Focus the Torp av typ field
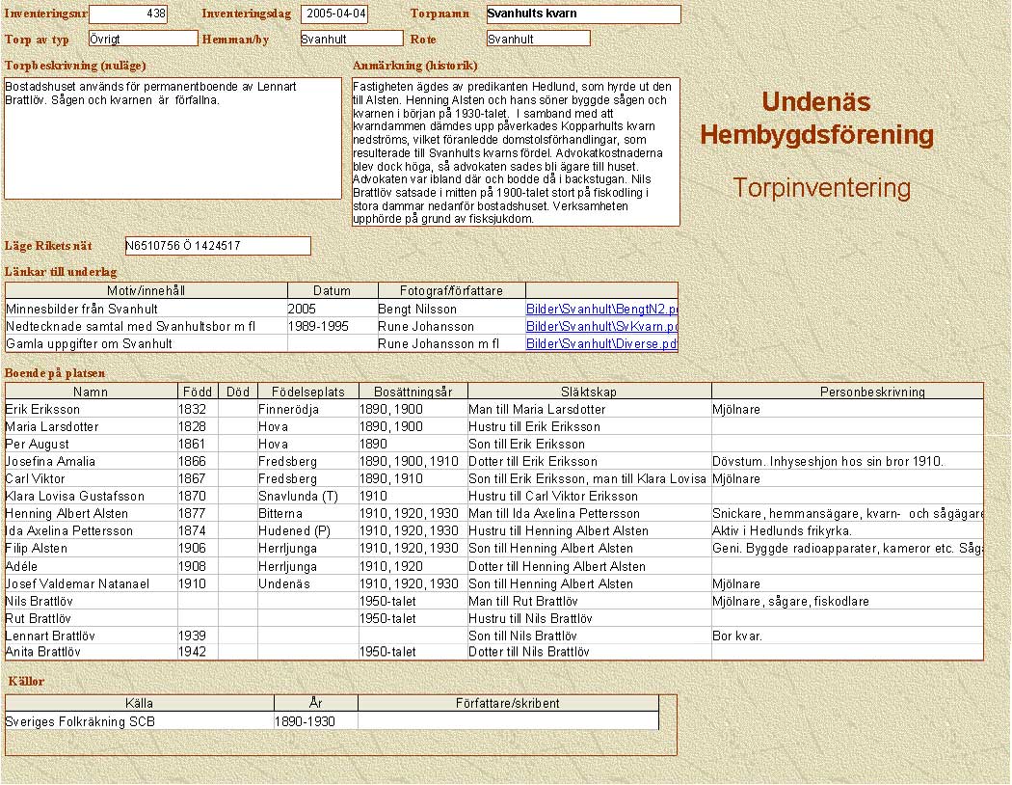This screenshot has width=1012, height=785. tap(143, 39)
